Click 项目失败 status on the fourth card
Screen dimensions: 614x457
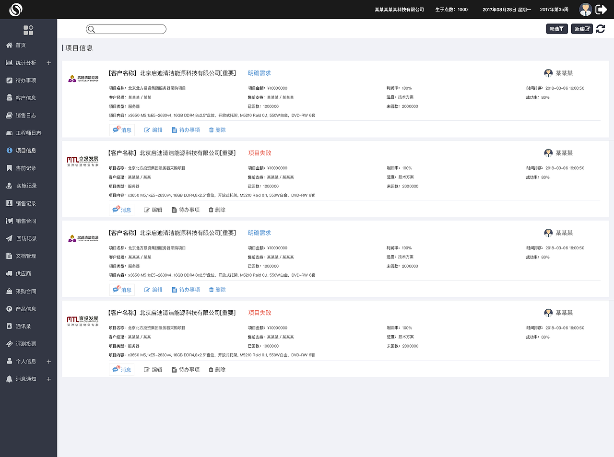[260, 313]
